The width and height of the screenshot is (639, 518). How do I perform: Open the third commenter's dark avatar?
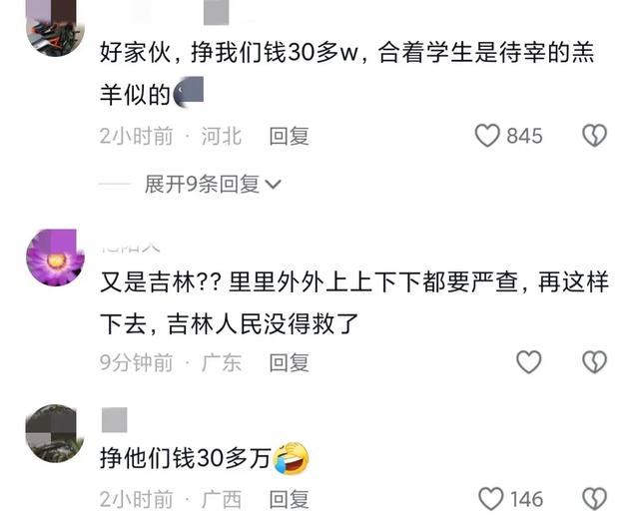click(55, 433)
